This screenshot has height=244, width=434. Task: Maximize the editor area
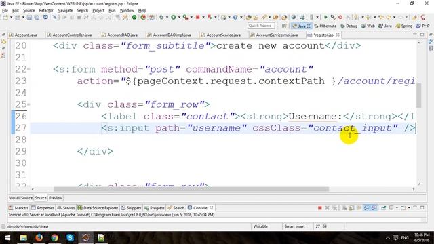422,35
